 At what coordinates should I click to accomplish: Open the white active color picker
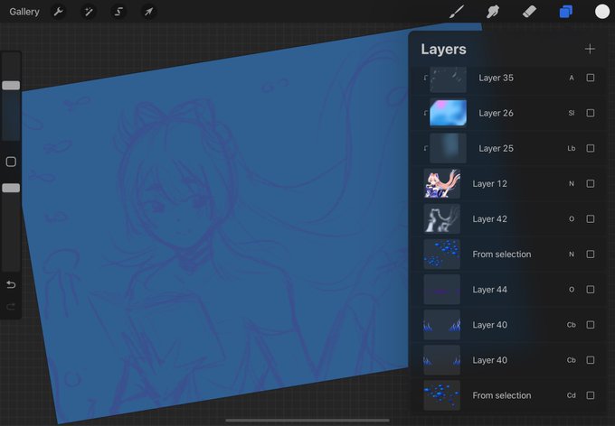pyautogui.click(x=602, y=12)
